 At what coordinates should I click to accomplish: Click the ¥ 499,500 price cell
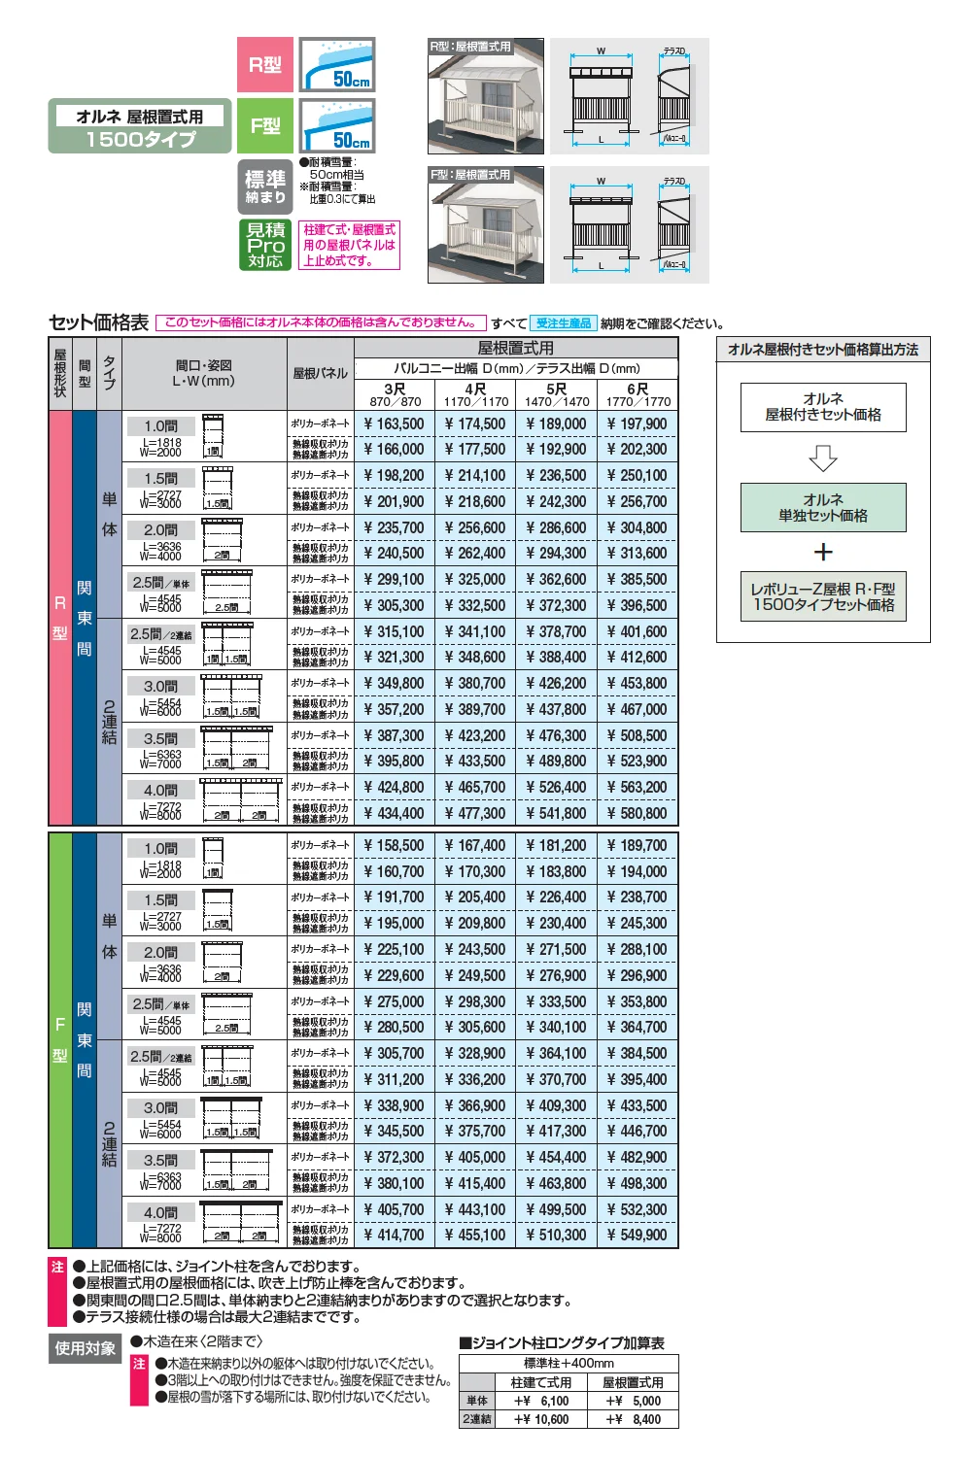click(x=557, y=1209)
